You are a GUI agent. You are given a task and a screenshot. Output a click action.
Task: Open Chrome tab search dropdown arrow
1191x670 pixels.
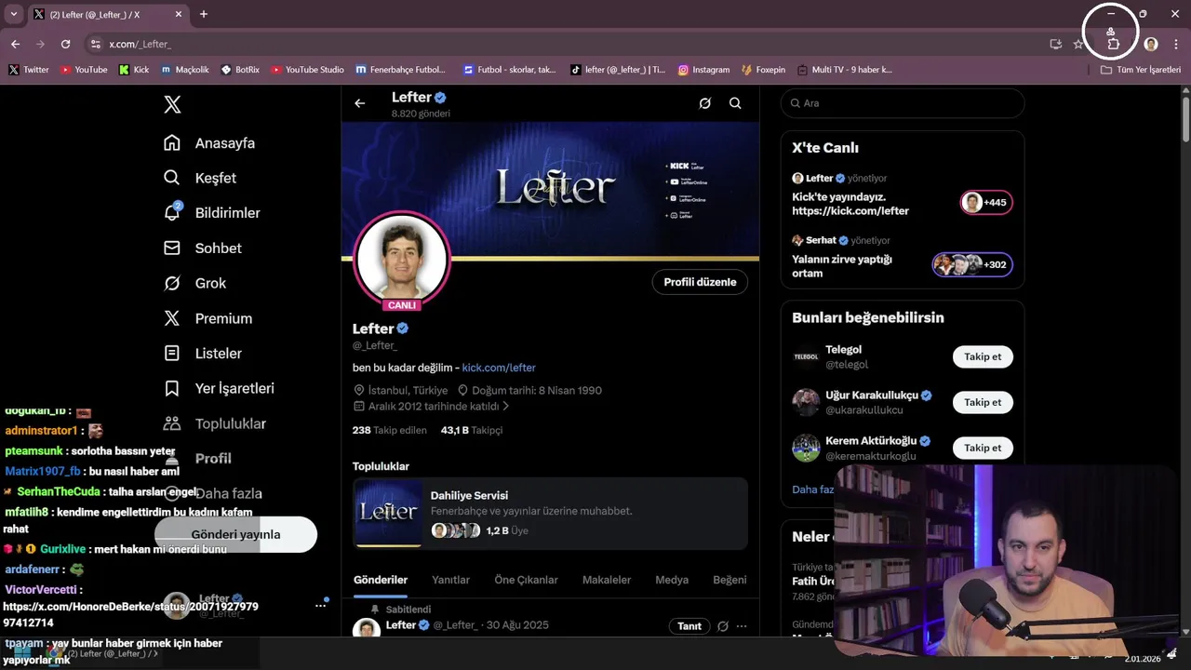point(14,14)
